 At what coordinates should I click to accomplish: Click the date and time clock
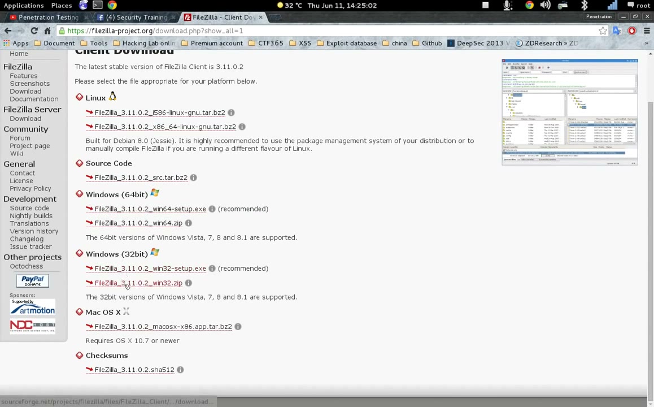coord(342,6)
